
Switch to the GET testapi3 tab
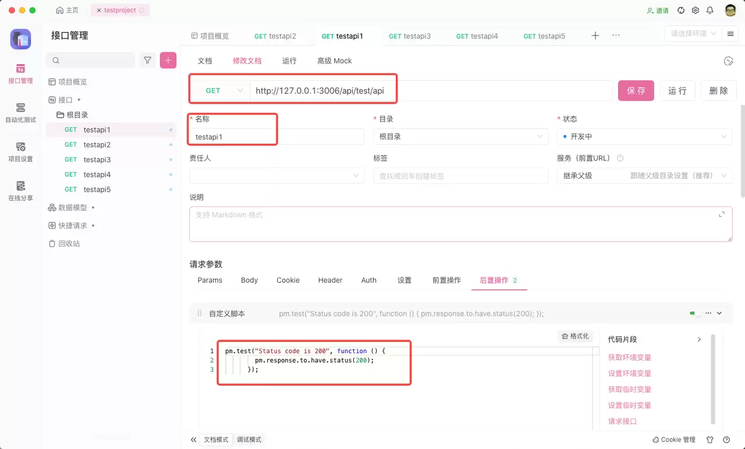click(410, 36)
